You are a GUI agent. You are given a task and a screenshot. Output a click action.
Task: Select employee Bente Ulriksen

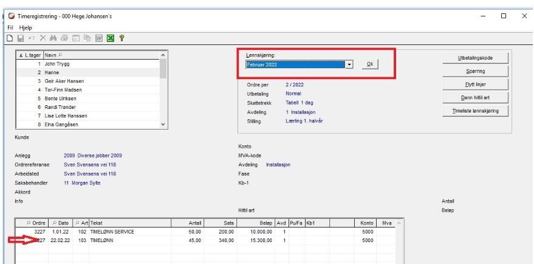click(88, 99)
